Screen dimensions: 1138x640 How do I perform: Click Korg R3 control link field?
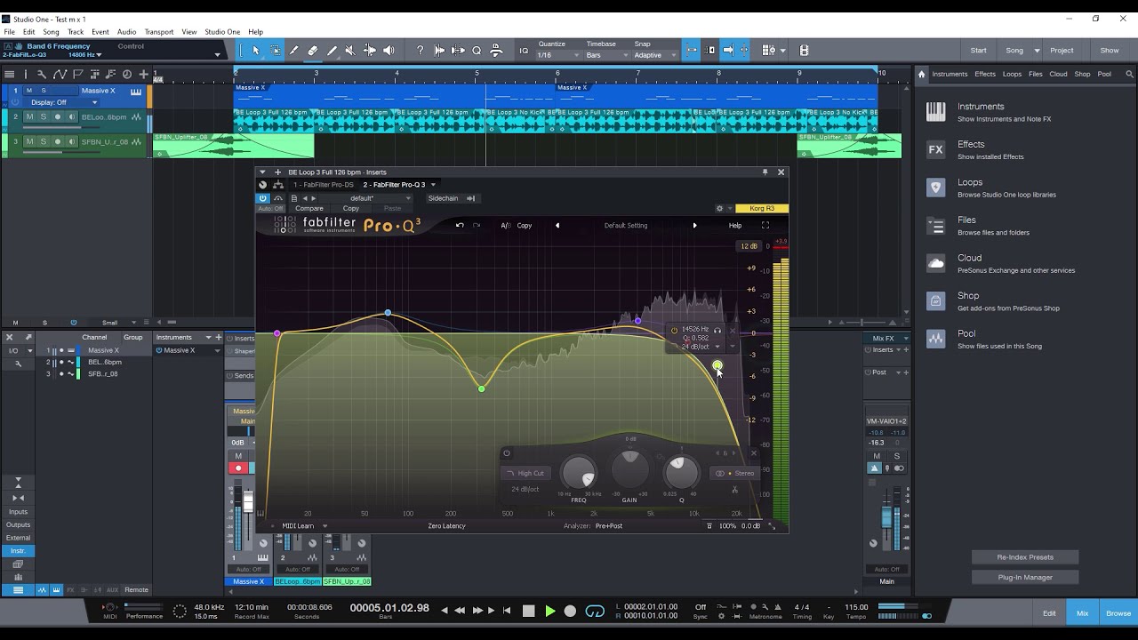[x=762, y=208]
